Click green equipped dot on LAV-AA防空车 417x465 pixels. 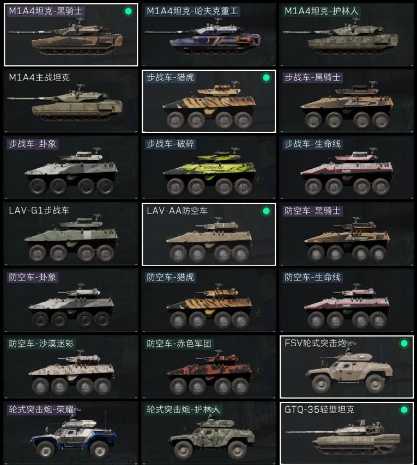(x=266, y=211)
